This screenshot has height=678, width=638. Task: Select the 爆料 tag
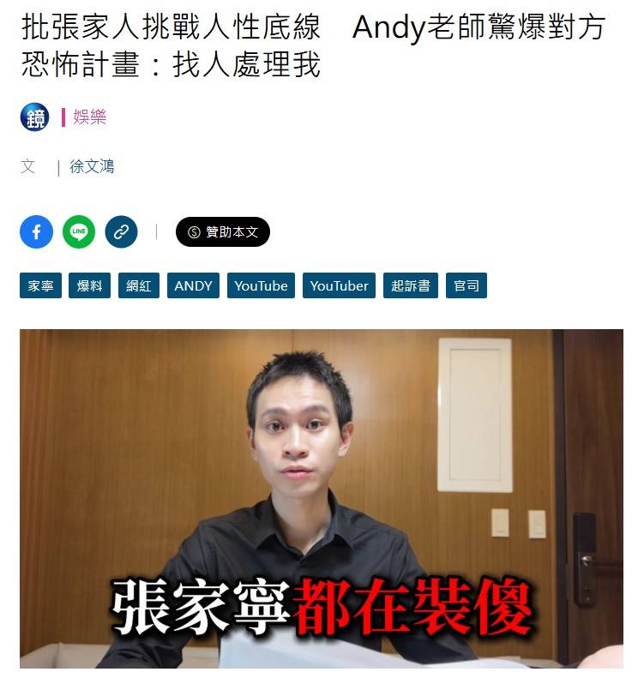[89, 285]
